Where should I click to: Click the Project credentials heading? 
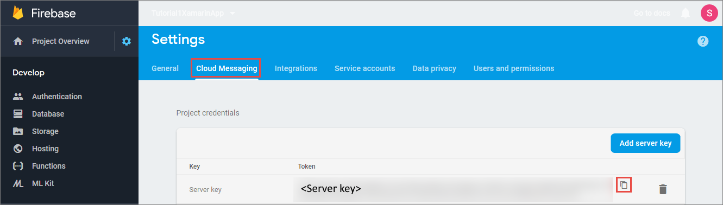208,113
